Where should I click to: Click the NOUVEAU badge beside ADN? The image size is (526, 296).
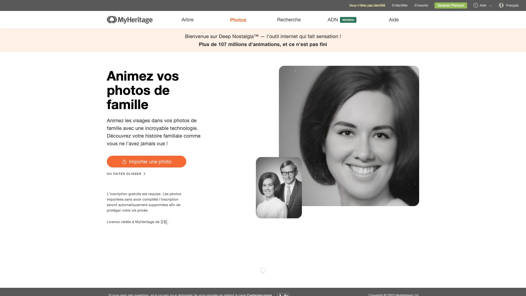tap(348, 20)
